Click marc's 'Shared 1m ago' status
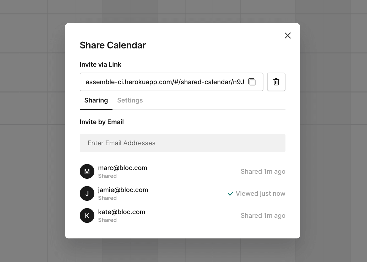Viewport: 367px width, 262px height. pos(263,172)
